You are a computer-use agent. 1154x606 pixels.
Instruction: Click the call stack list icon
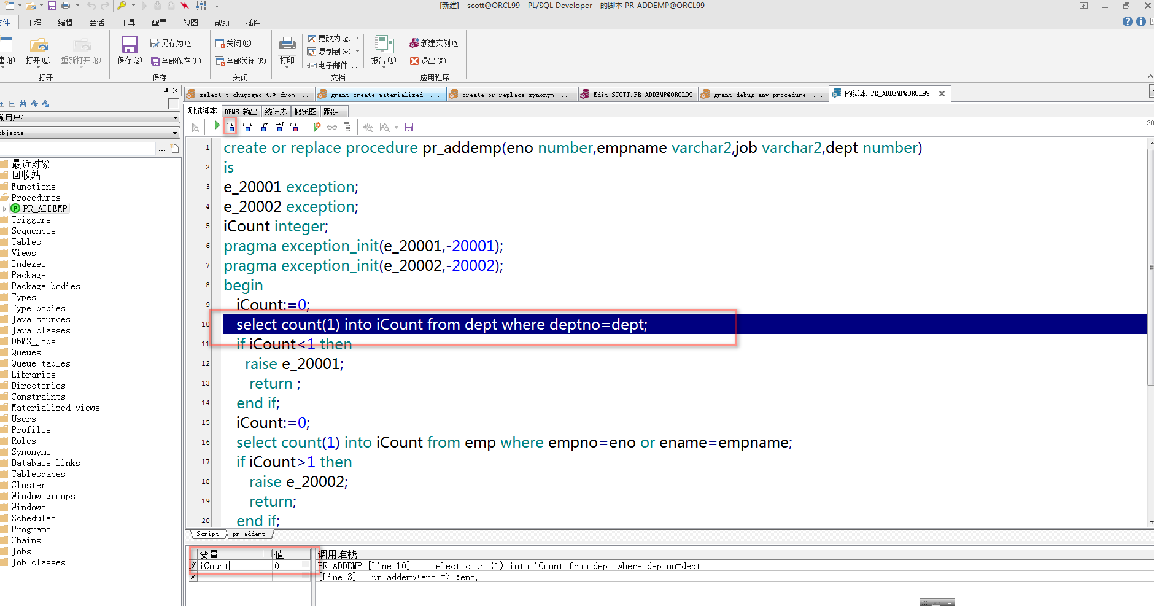pos(347,127)
